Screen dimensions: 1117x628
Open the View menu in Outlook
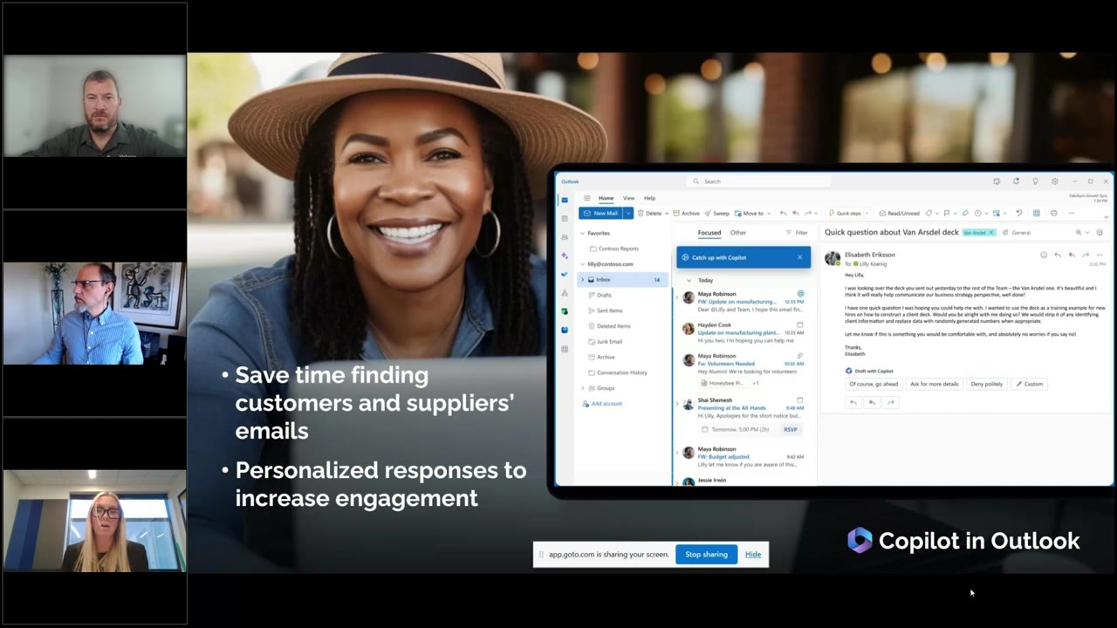[x=628, y=198]
